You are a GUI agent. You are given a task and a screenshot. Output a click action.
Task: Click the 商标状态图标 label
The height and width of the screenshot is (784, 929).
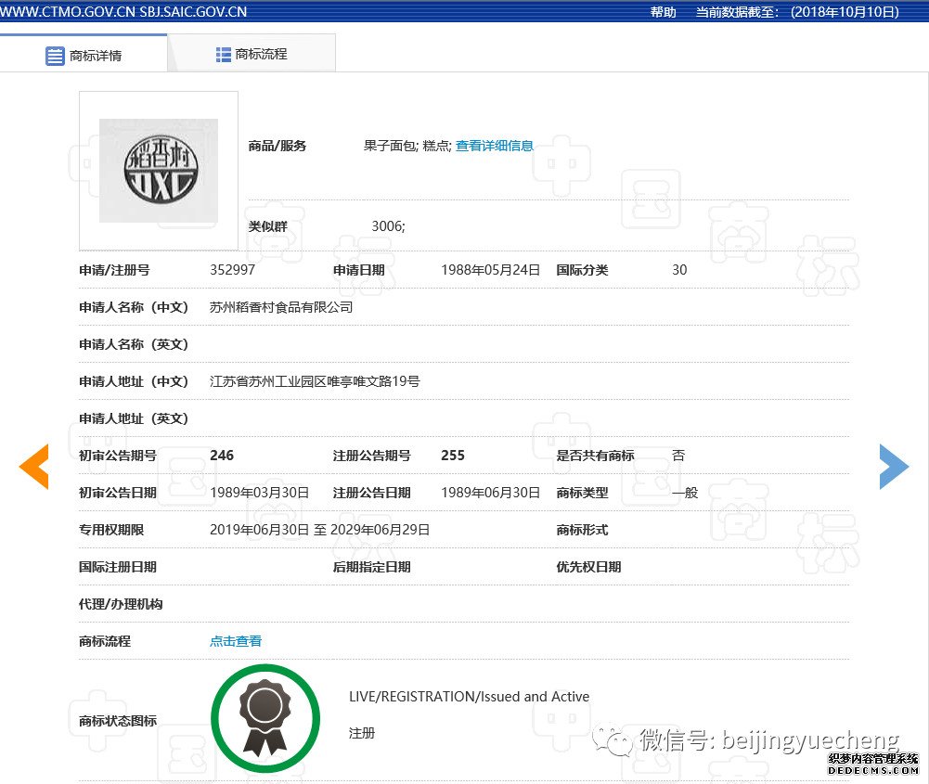pyautogui.click(x=118, y=721)
